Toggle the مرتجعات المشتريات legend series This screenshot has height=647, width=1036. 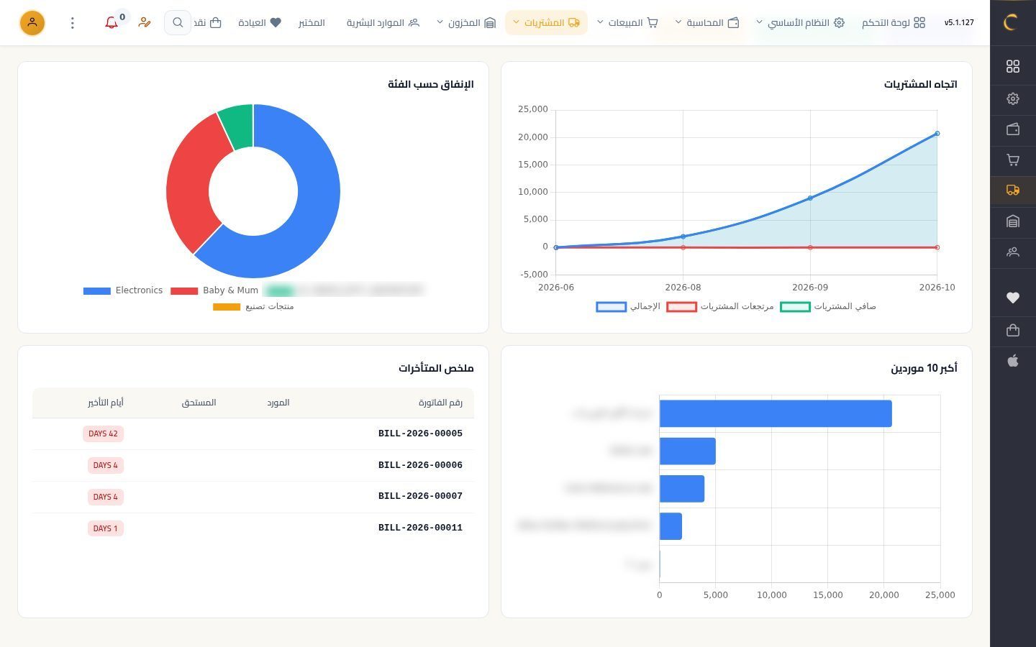pos(720,307)
